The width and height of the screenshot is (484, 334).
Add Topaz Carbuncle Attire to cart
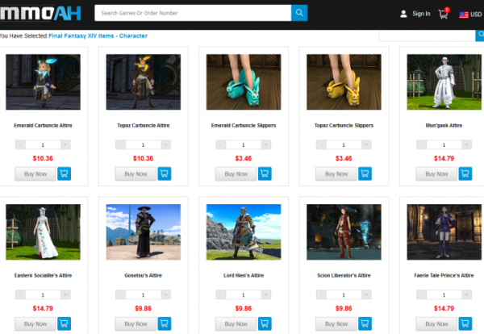tap(165, 173)
